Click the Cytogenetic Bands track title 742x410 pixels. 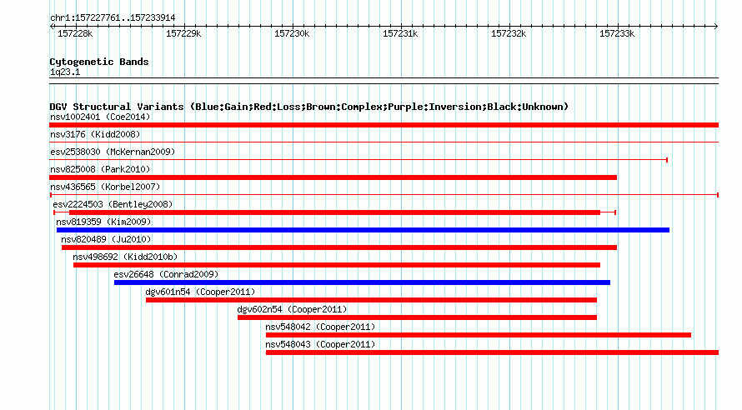pyautogui.click(x=99, y=62)
